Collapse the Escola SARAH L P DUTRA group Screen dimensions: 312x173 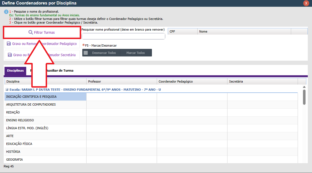point(7,90)
